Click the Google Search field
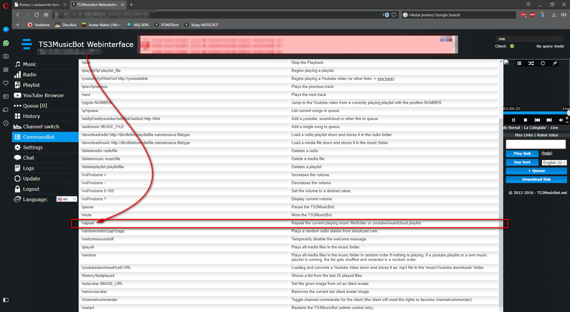 [x=459, y=15]
